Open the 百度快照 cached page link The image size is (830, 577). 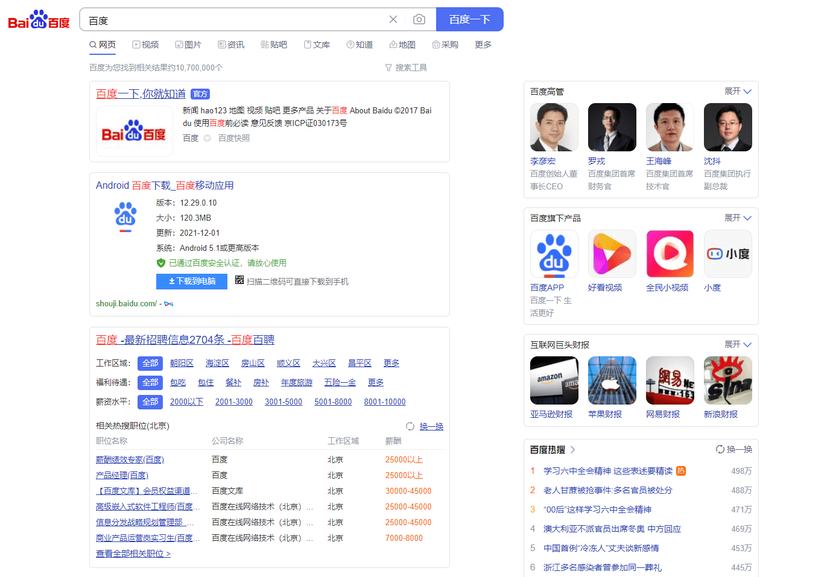tap(234, 138)
